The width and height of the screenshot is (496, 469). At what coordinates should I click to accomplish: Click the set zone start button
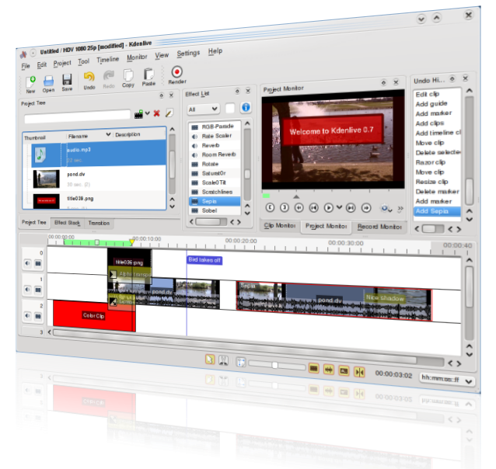tap(270, 207)
